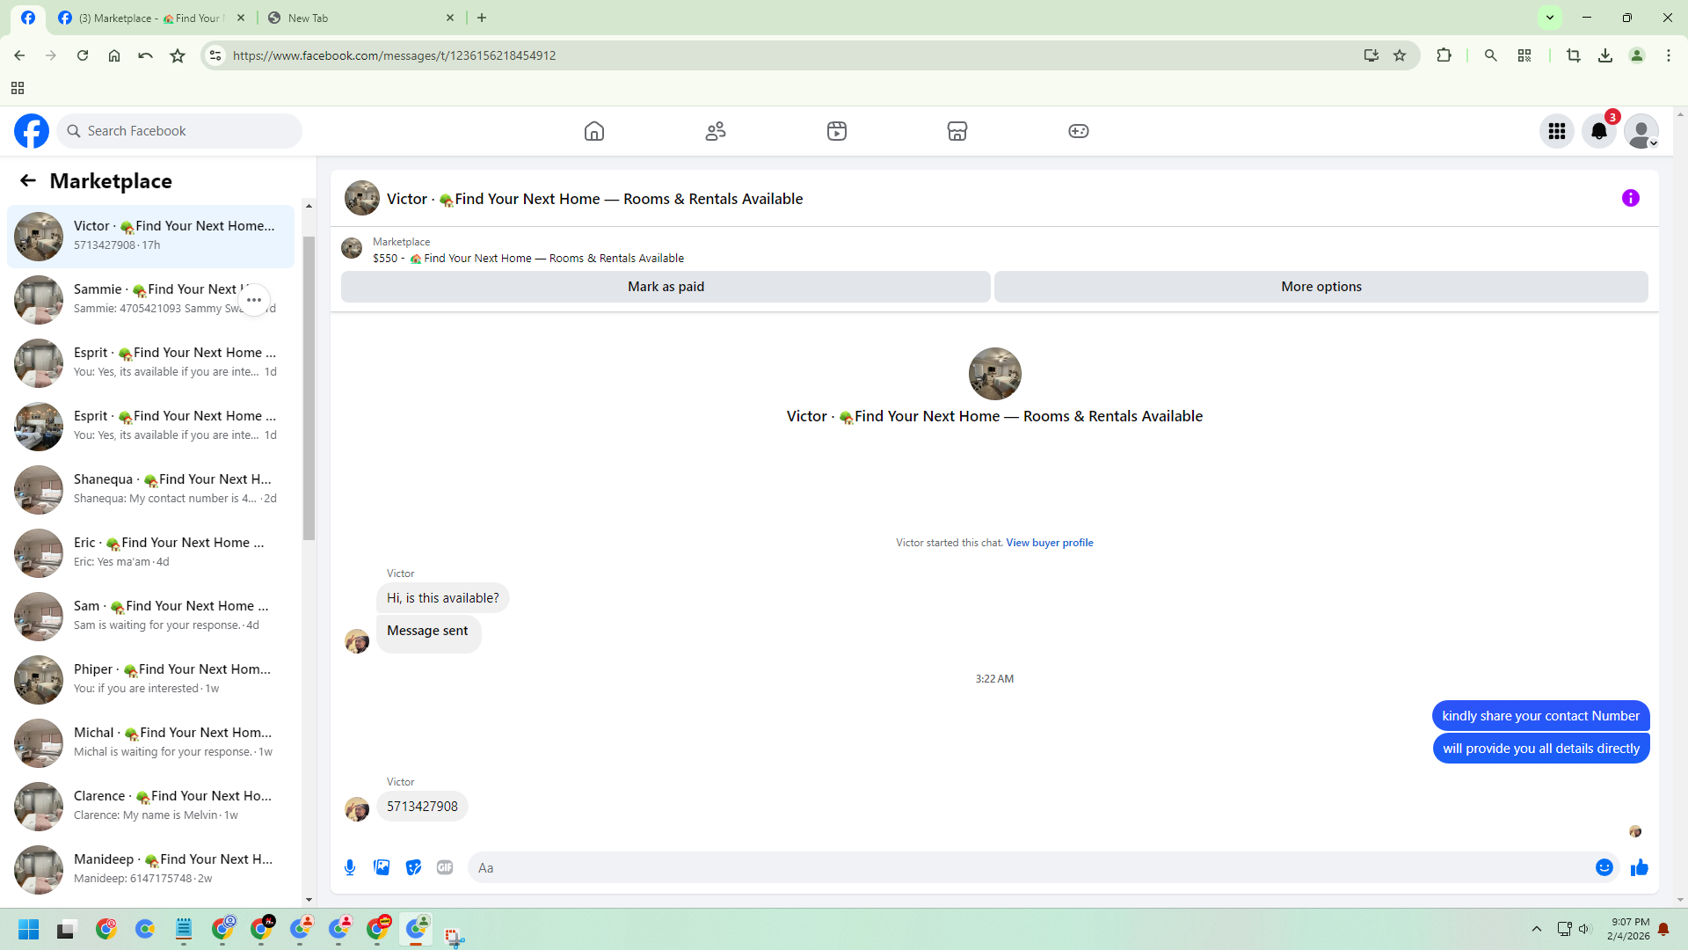Screen dimensions: 1688x950
Task: Open View buyer profile link
Action: (1049, 543)
